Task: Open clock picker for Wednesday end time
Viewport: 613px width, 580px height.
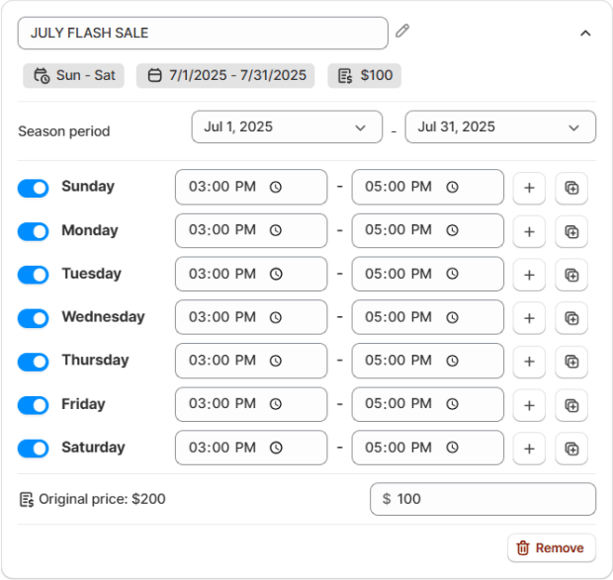Action: tap(452, 317)
